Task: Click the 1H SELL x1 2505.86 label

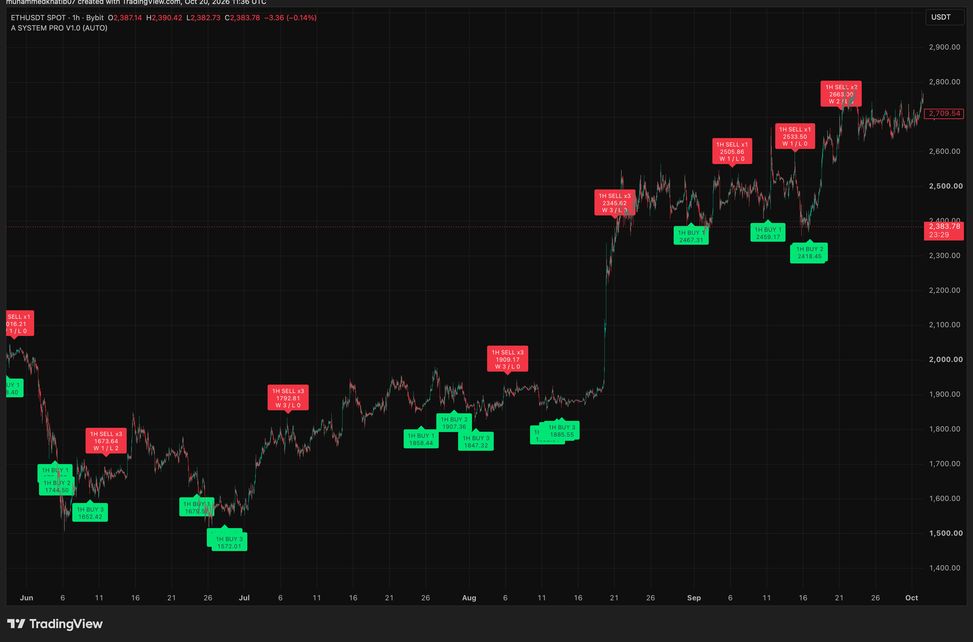Action: [732, 151]
